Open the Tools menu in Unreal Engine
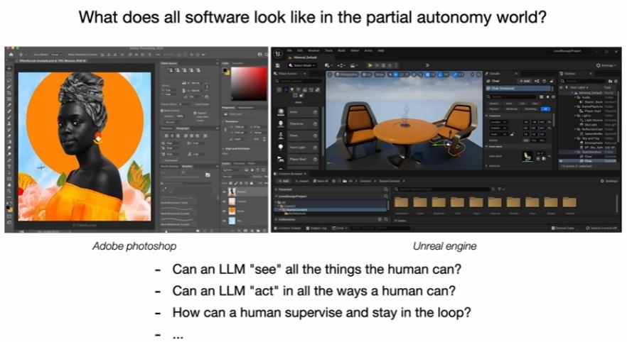The image size is (627, 342). (328, 50)
